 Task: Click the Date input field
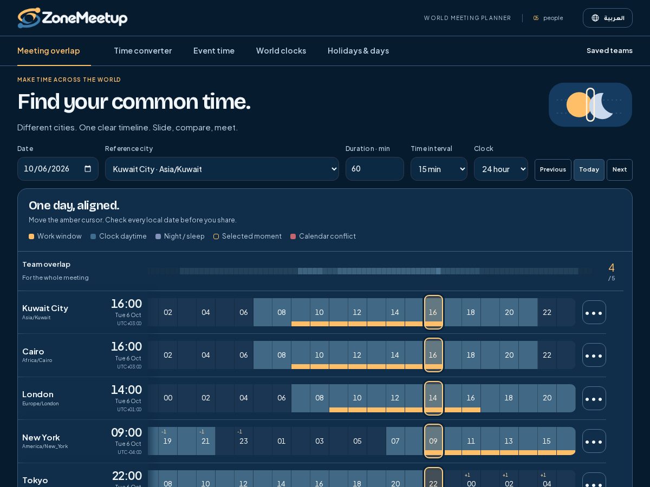(x=58, y=169)
